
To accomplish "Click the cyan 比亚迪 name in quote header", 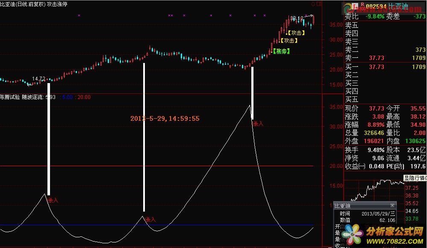I will tap(398, 6).
